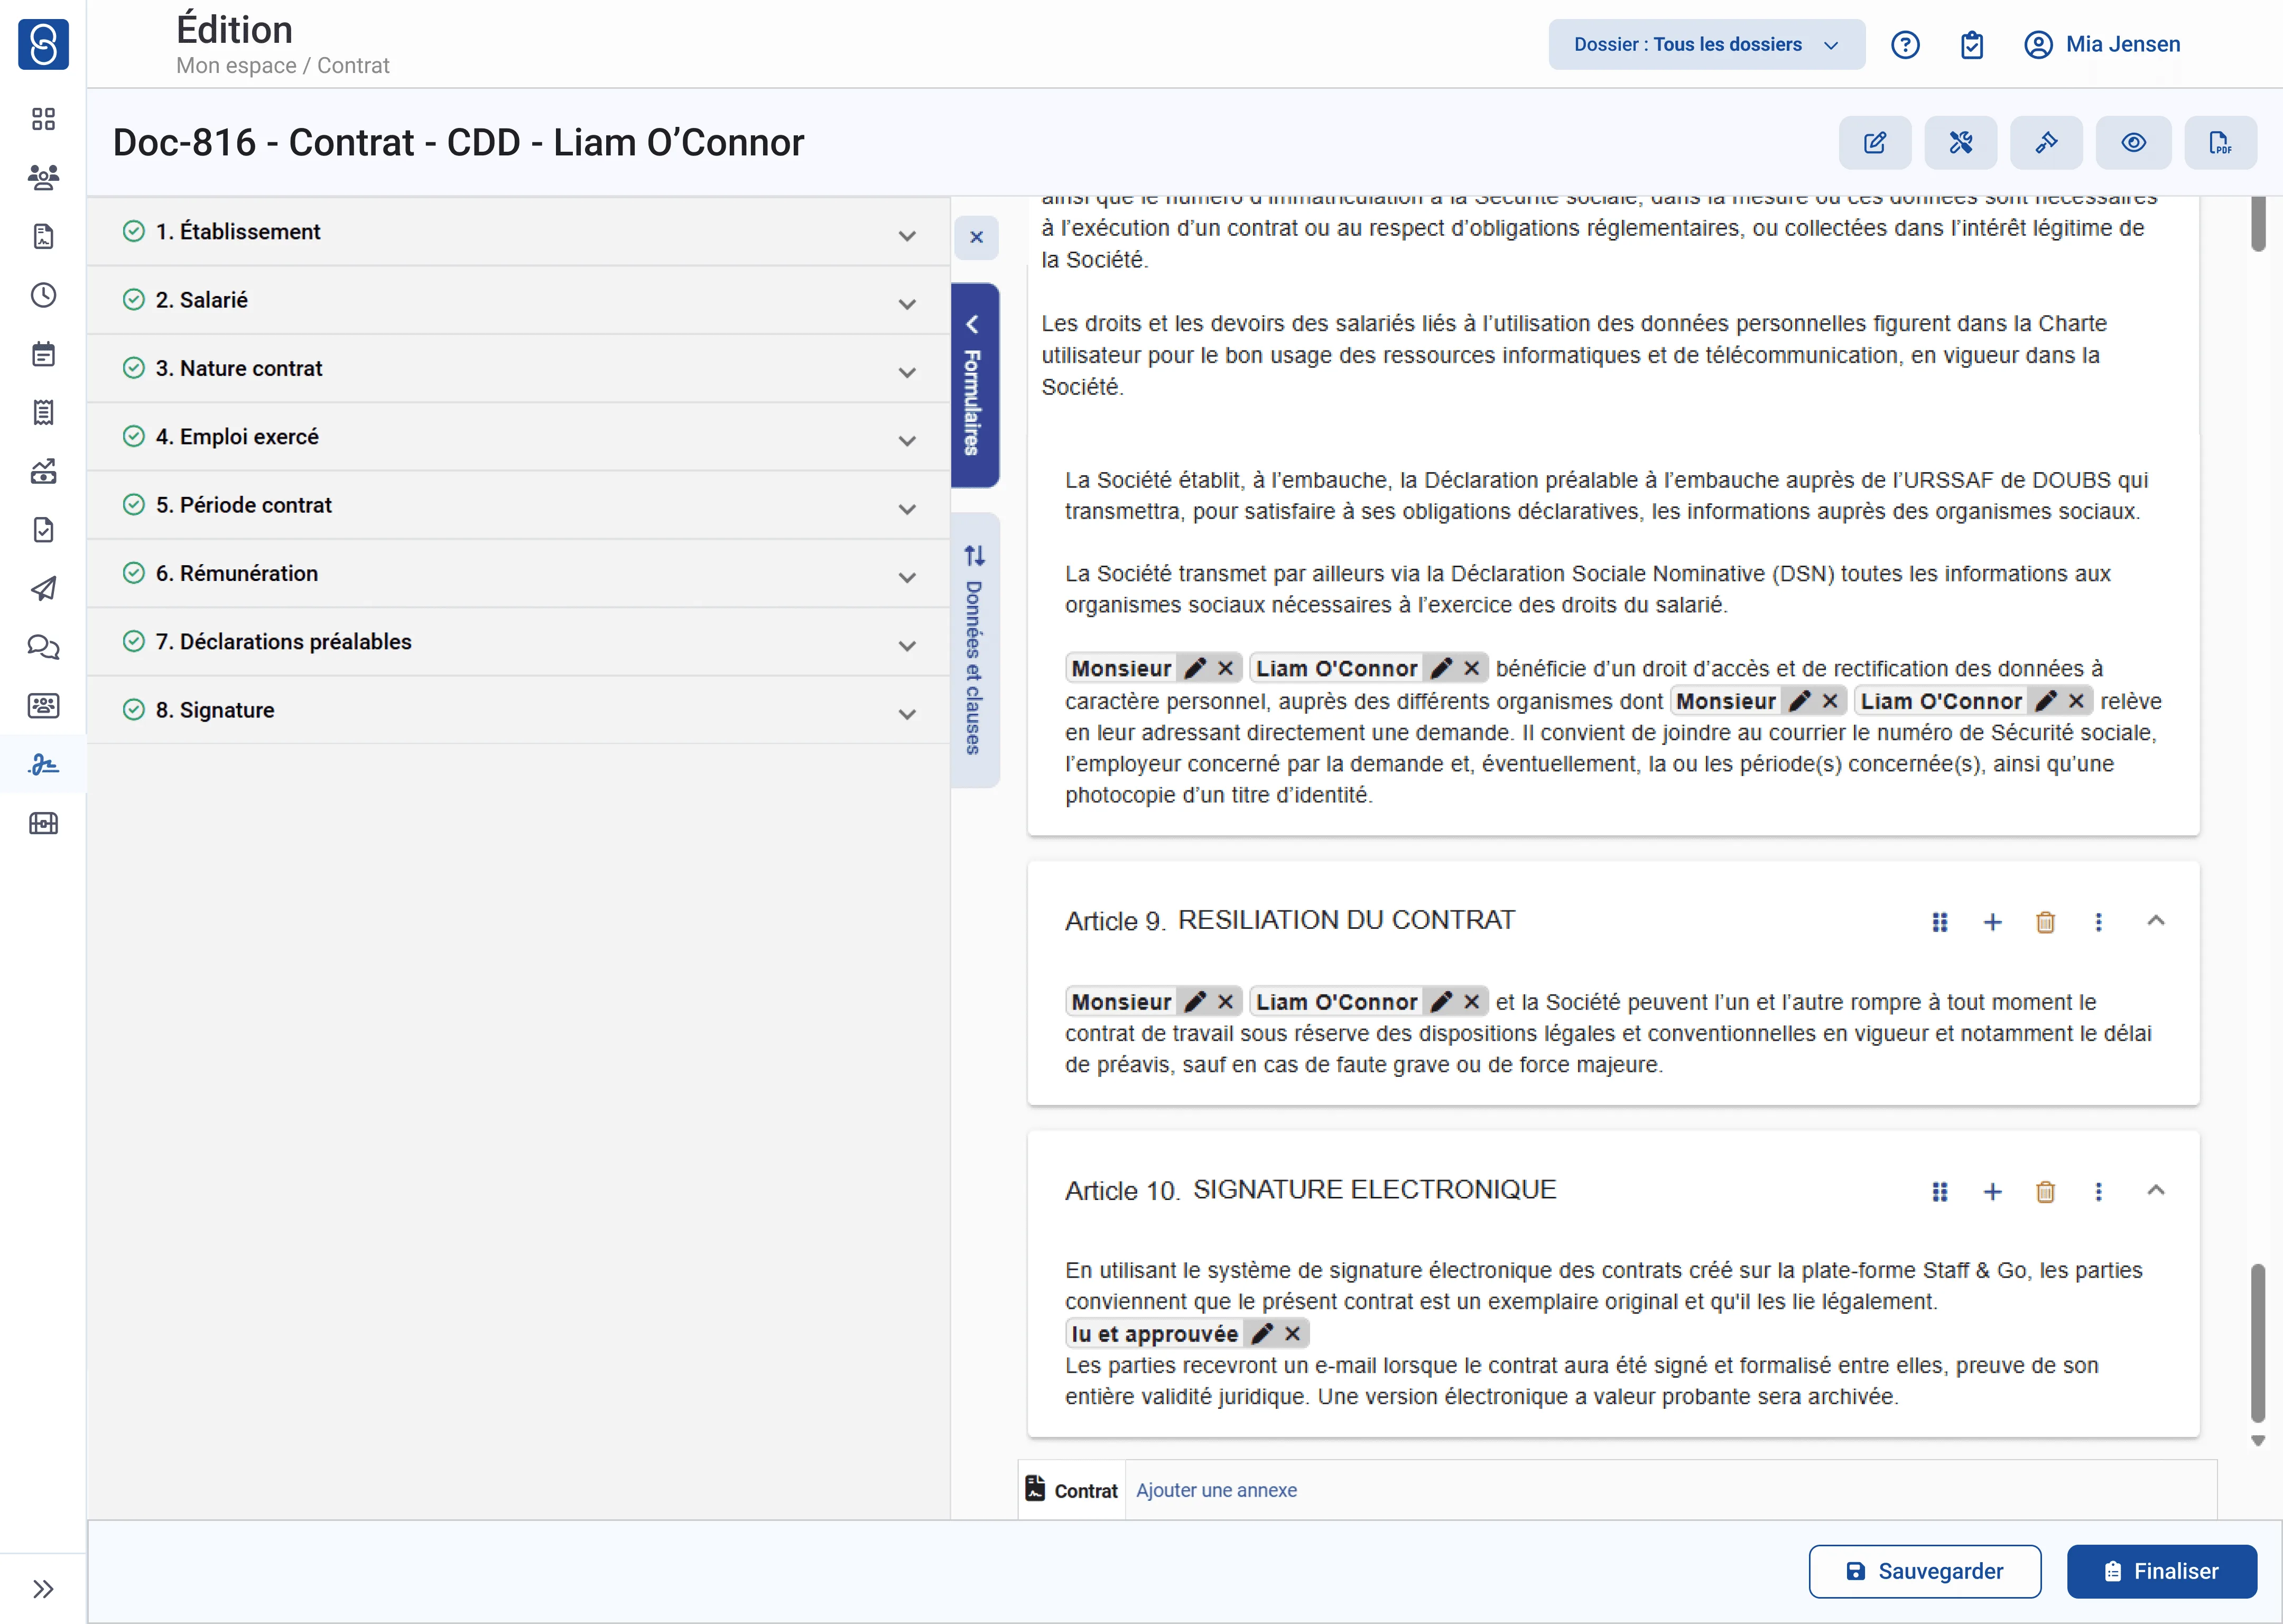Expand the 1. Établissement section
The image size is (2283, 1624).
click(x=519, y=232)
